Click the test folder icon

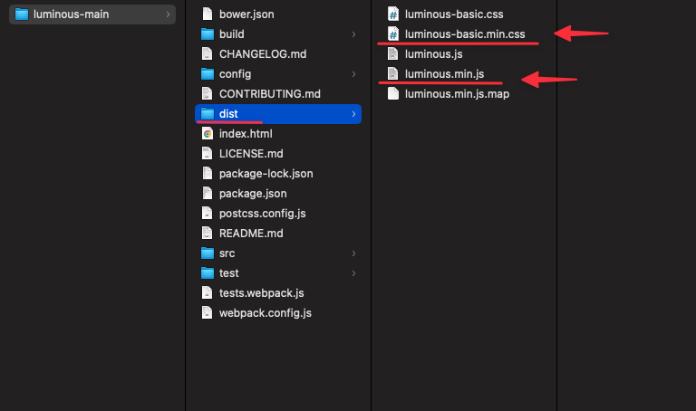coord(208,273)
